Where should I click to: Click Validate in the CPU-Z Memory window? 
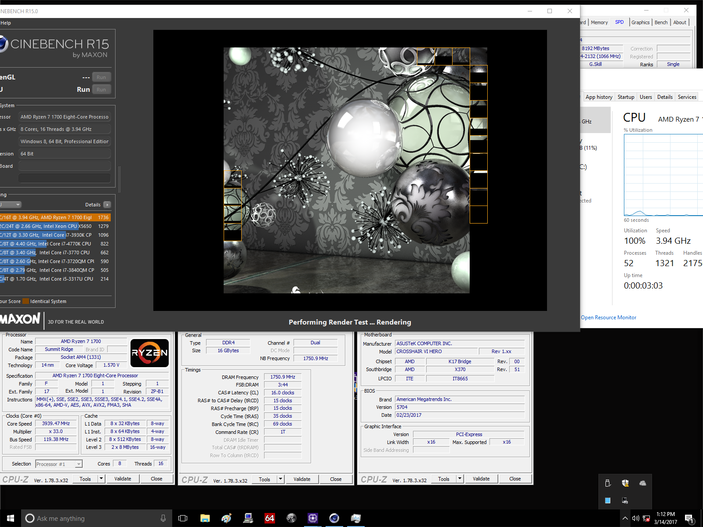[302, 479]
